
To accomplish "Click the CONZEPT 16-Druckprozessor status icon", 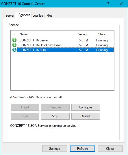I will click(x=14, y=45).
